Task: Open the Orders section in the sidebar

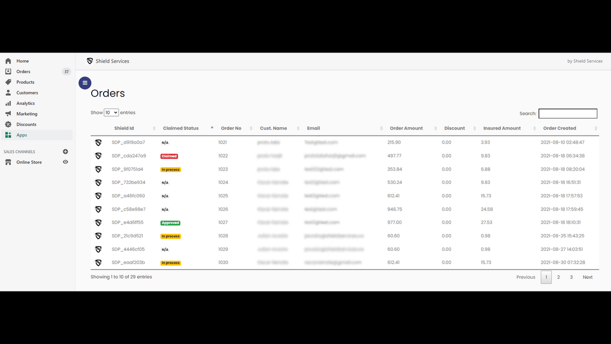Action: coord(22,71)
